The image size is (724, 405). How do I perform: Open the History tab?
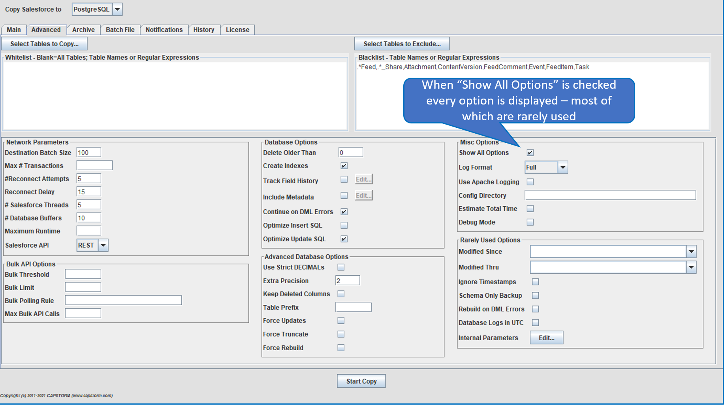204,30
